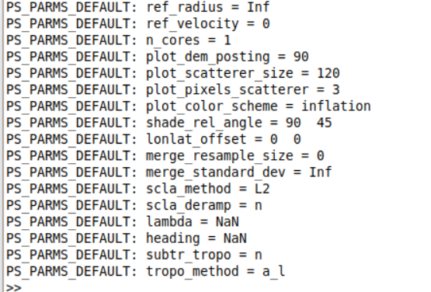The height and width of the screenshot is (292, 431).
Task: Click the heading = NaN line
Action: pyautogui.click(x=127, y=238)
